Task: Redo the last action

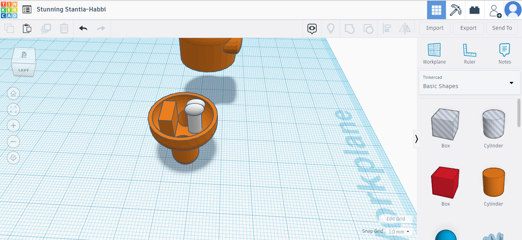Action: pyautogui.click(x=101, y=28)
